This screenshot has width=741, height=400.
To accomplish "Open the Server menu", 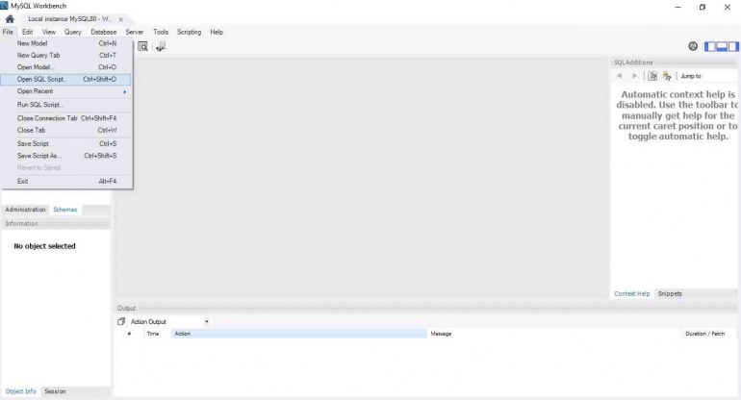I will pyautogui.click(x=134, y=32).
